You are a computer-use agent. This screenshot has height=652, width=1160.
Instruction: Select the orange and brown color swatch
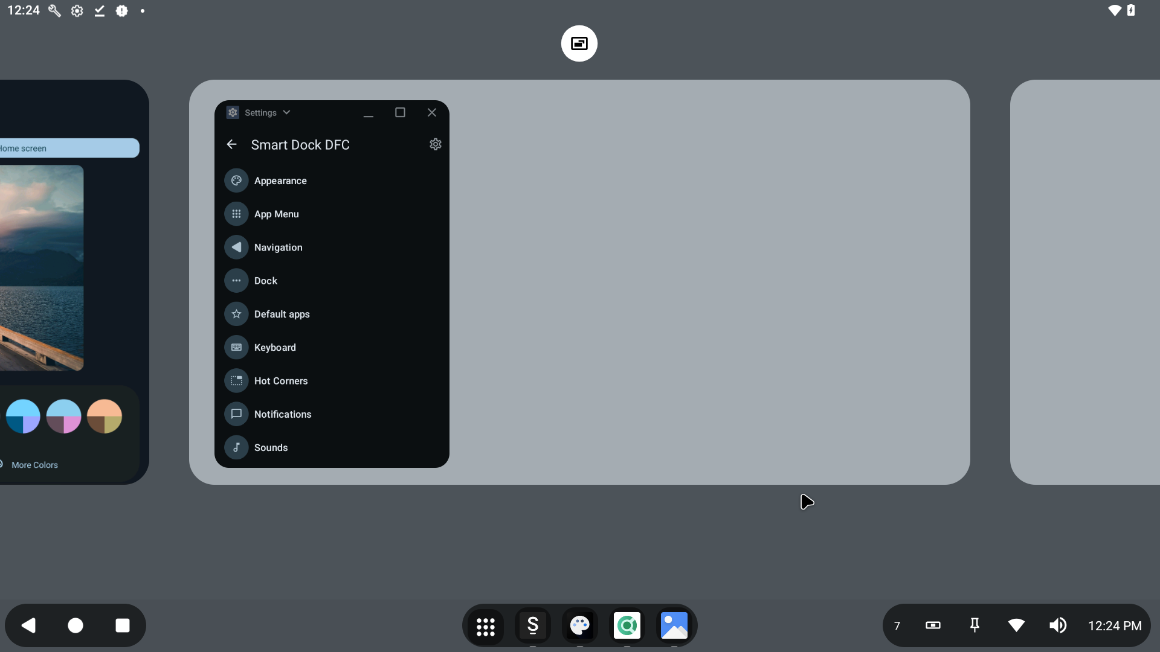pos(105,417)
